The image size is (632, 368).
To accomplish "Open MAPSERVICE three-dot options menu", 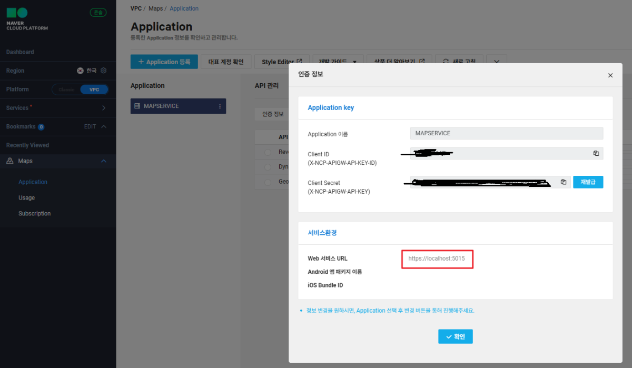I will pos(220,106).
